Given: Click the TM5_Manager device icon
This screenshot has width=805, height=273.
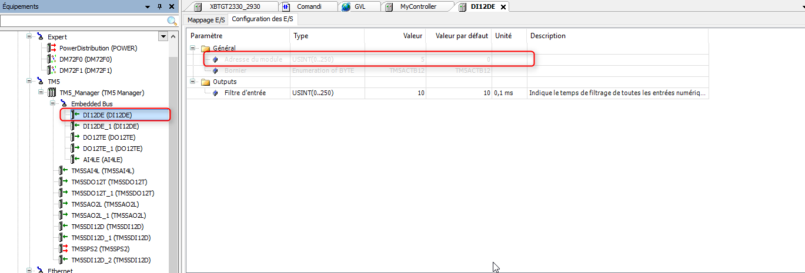Looking at the screenshot, I should click(52, 92).
